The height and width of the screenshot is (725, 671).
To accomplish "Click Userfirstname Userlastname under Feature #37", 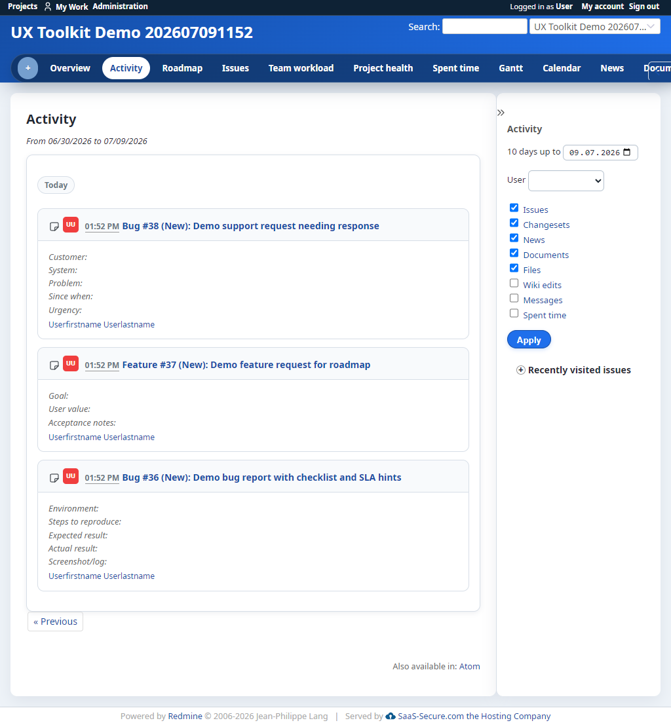I will (102, 437).
